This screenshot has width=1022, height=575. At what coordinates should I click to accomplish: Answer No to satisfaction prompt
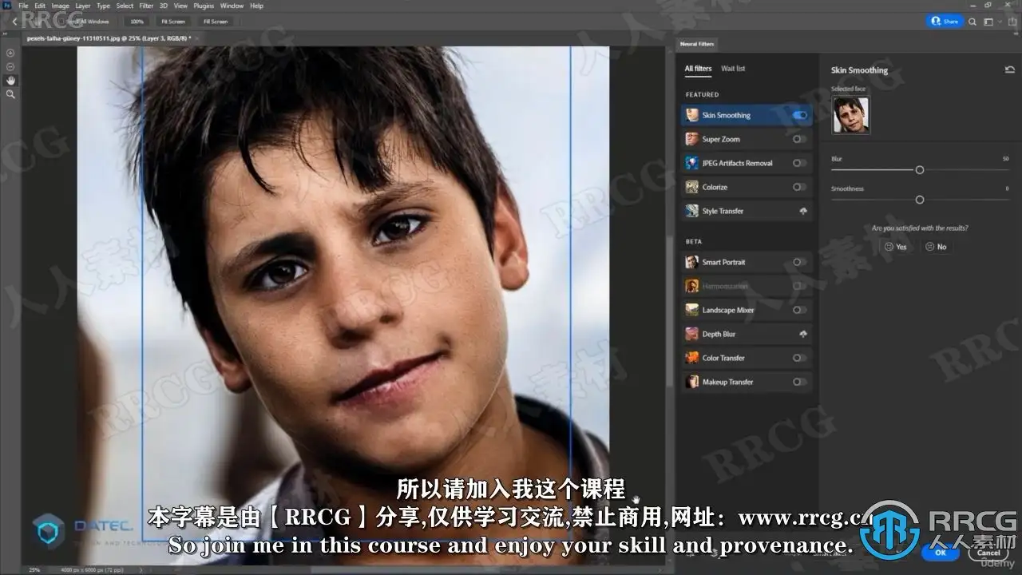[x=936, y=247]
